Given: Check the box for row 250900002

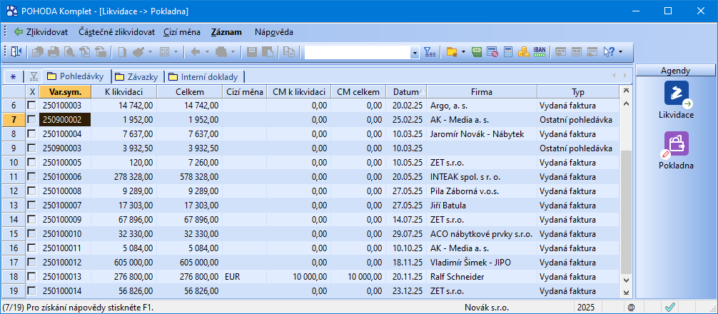Looking at the screenshot, I should 31,119.
